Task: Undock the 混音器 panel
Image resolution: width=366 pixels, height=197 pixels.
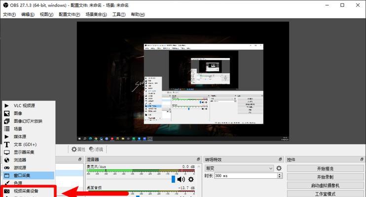Action: pyautogui.click(x=198, y=159)
